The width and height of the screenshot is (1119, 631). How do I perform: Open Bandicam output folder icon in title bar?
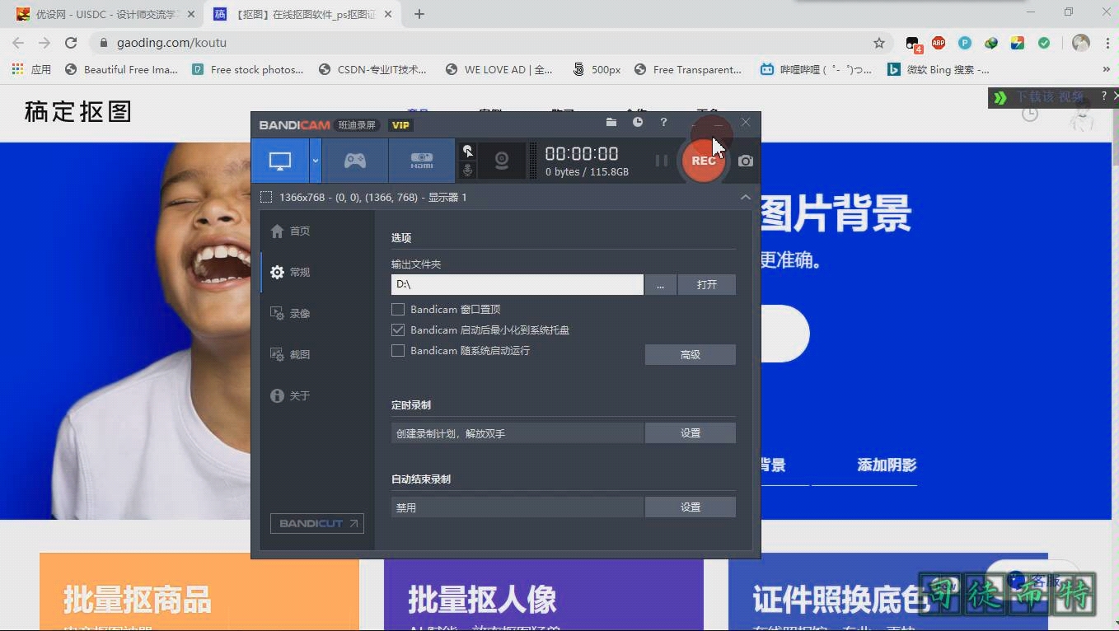tap(611, 122)
